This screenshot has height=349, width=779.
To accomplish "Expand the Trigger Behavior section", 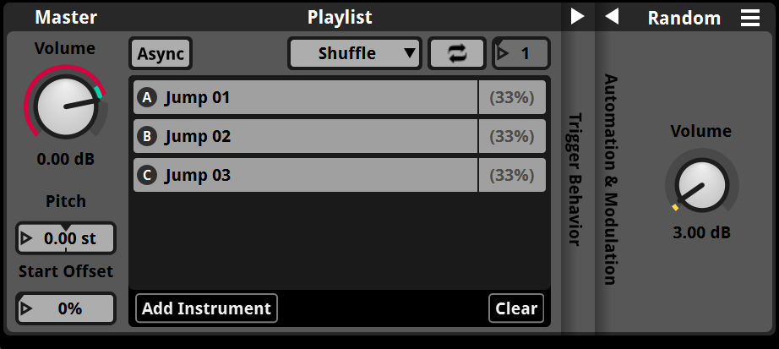I will [576, 179].
